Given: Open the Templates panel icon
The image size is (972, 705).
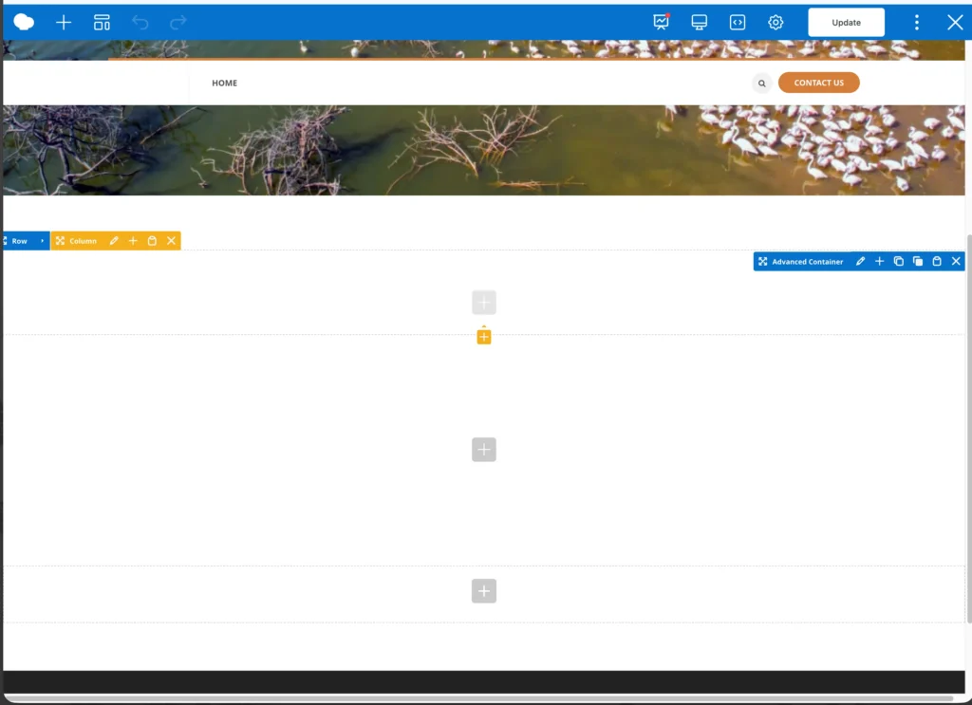Looking at the screenshot, I should pos(102,23).
